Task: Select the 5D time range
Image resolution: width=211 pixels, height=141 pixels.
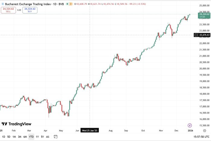Action: click(x=9, y=137)
